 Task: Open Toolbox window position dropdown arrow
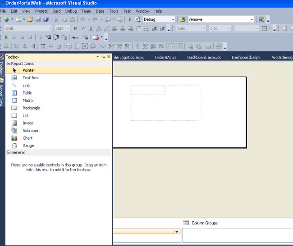(97, 57)
